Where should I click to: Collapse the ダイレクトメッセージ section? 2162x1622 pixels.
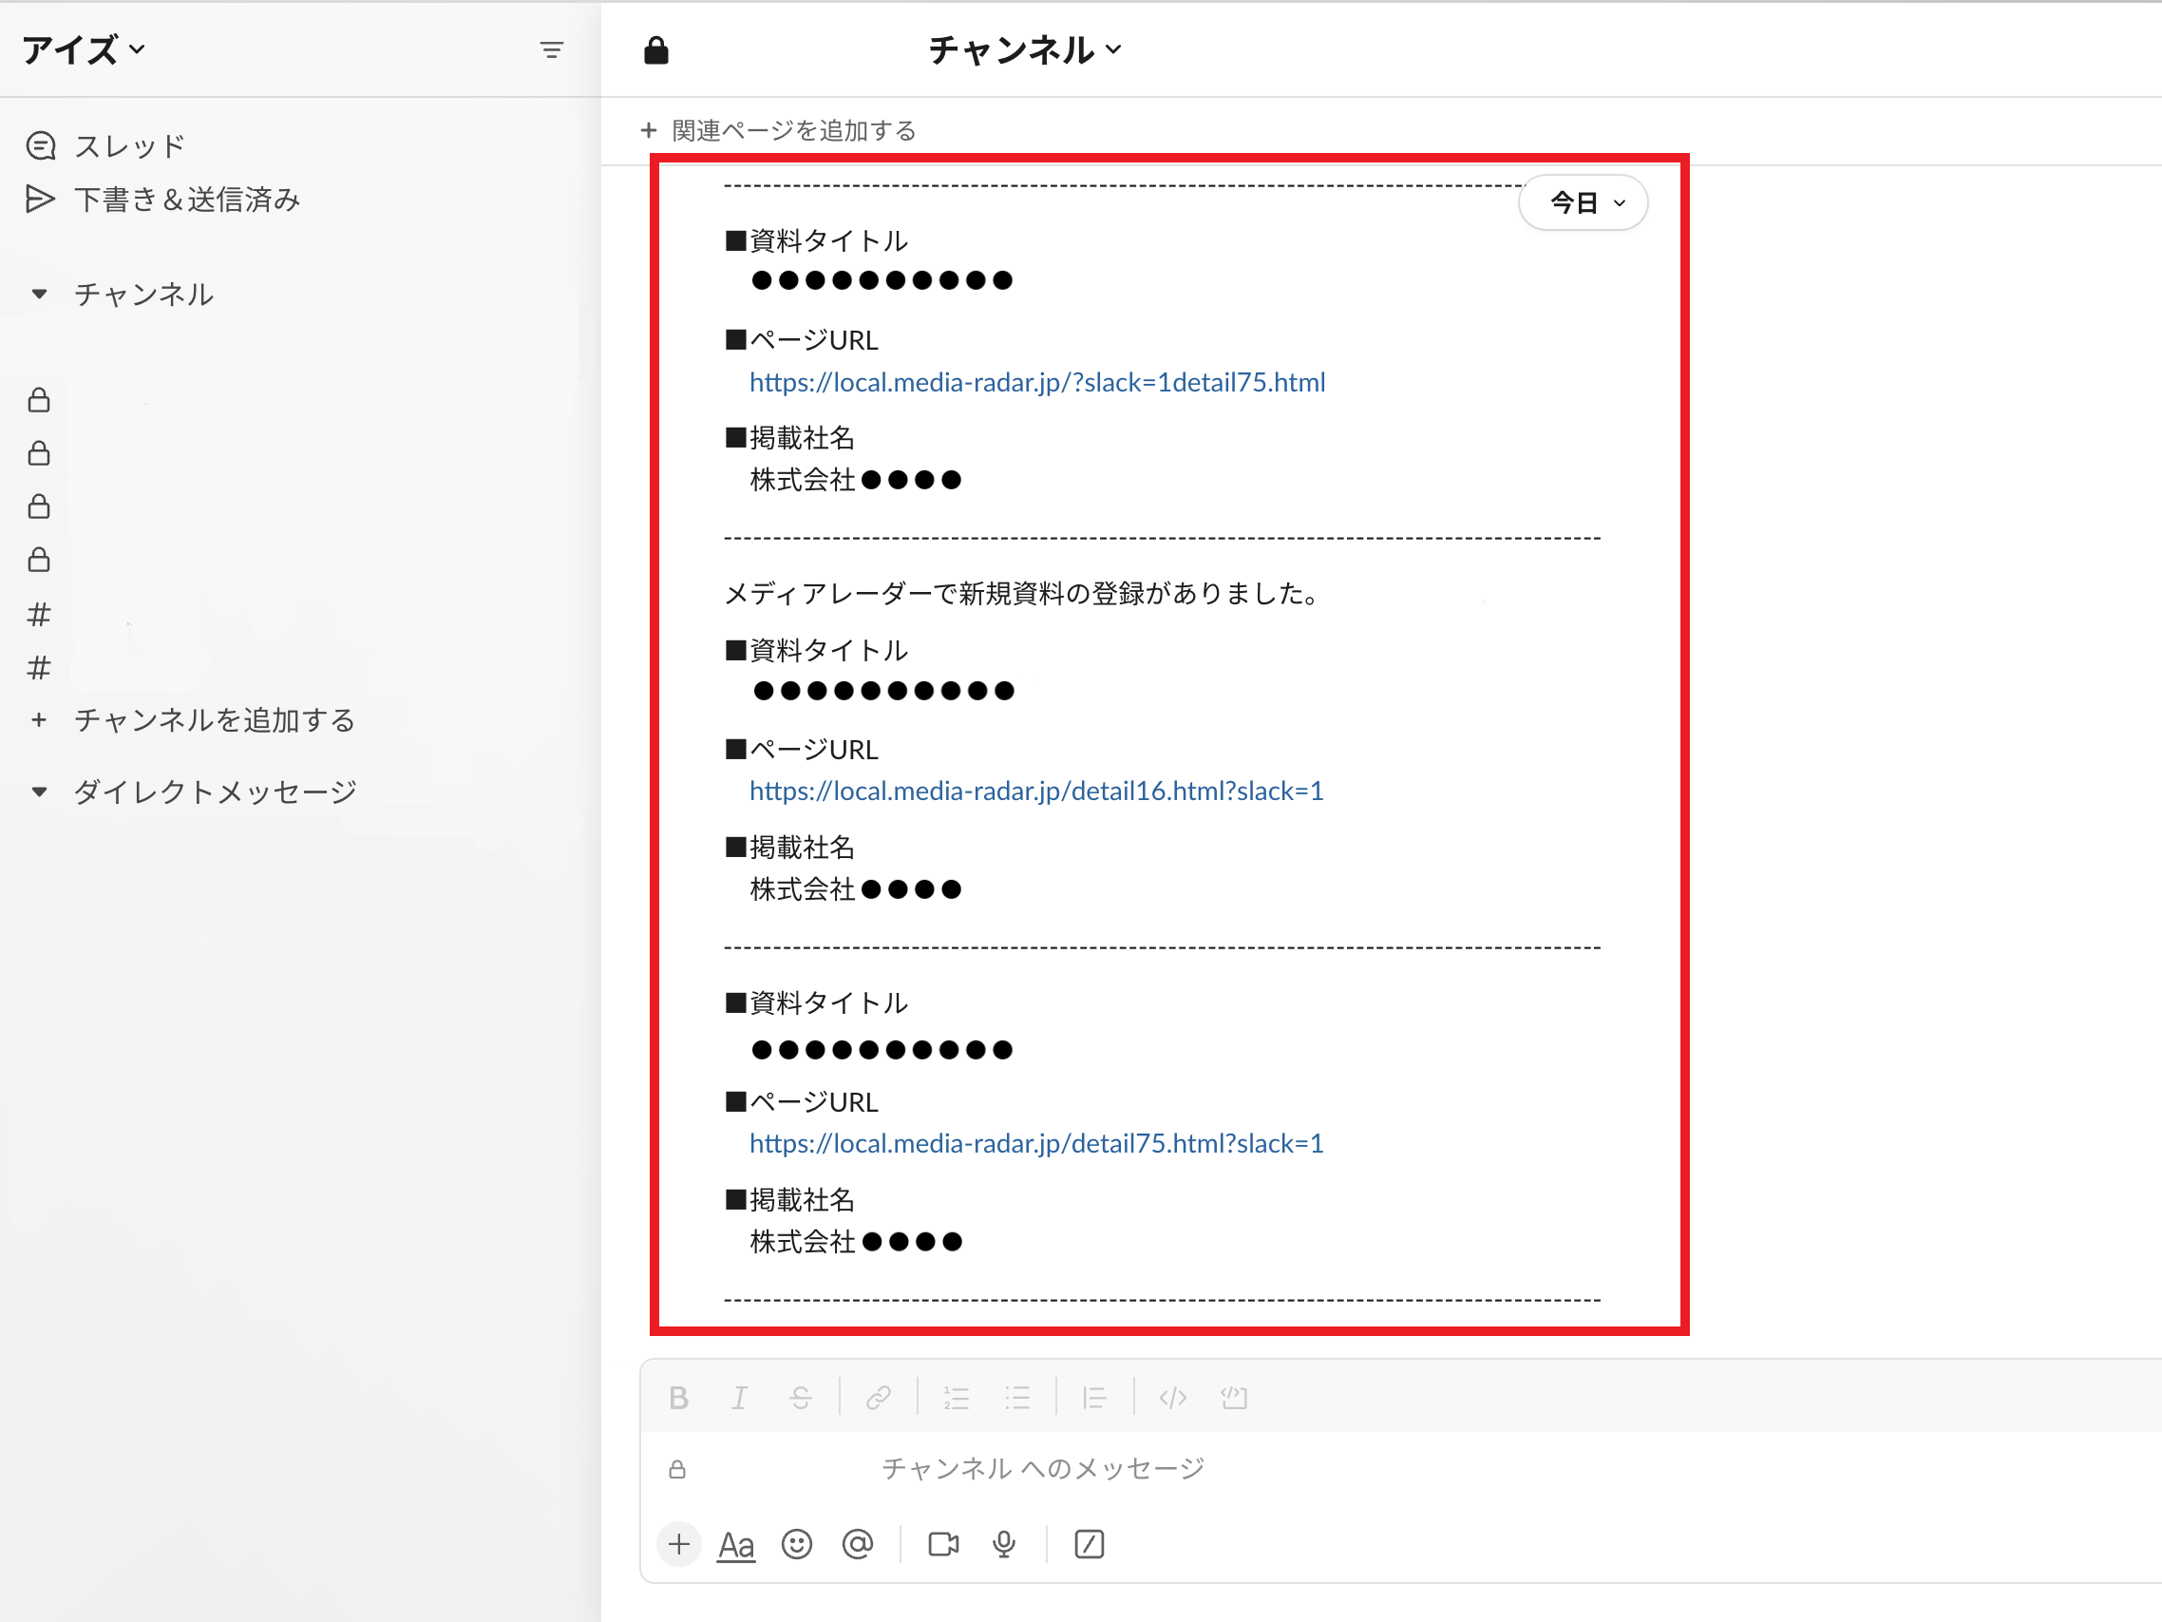coord(39,791)
